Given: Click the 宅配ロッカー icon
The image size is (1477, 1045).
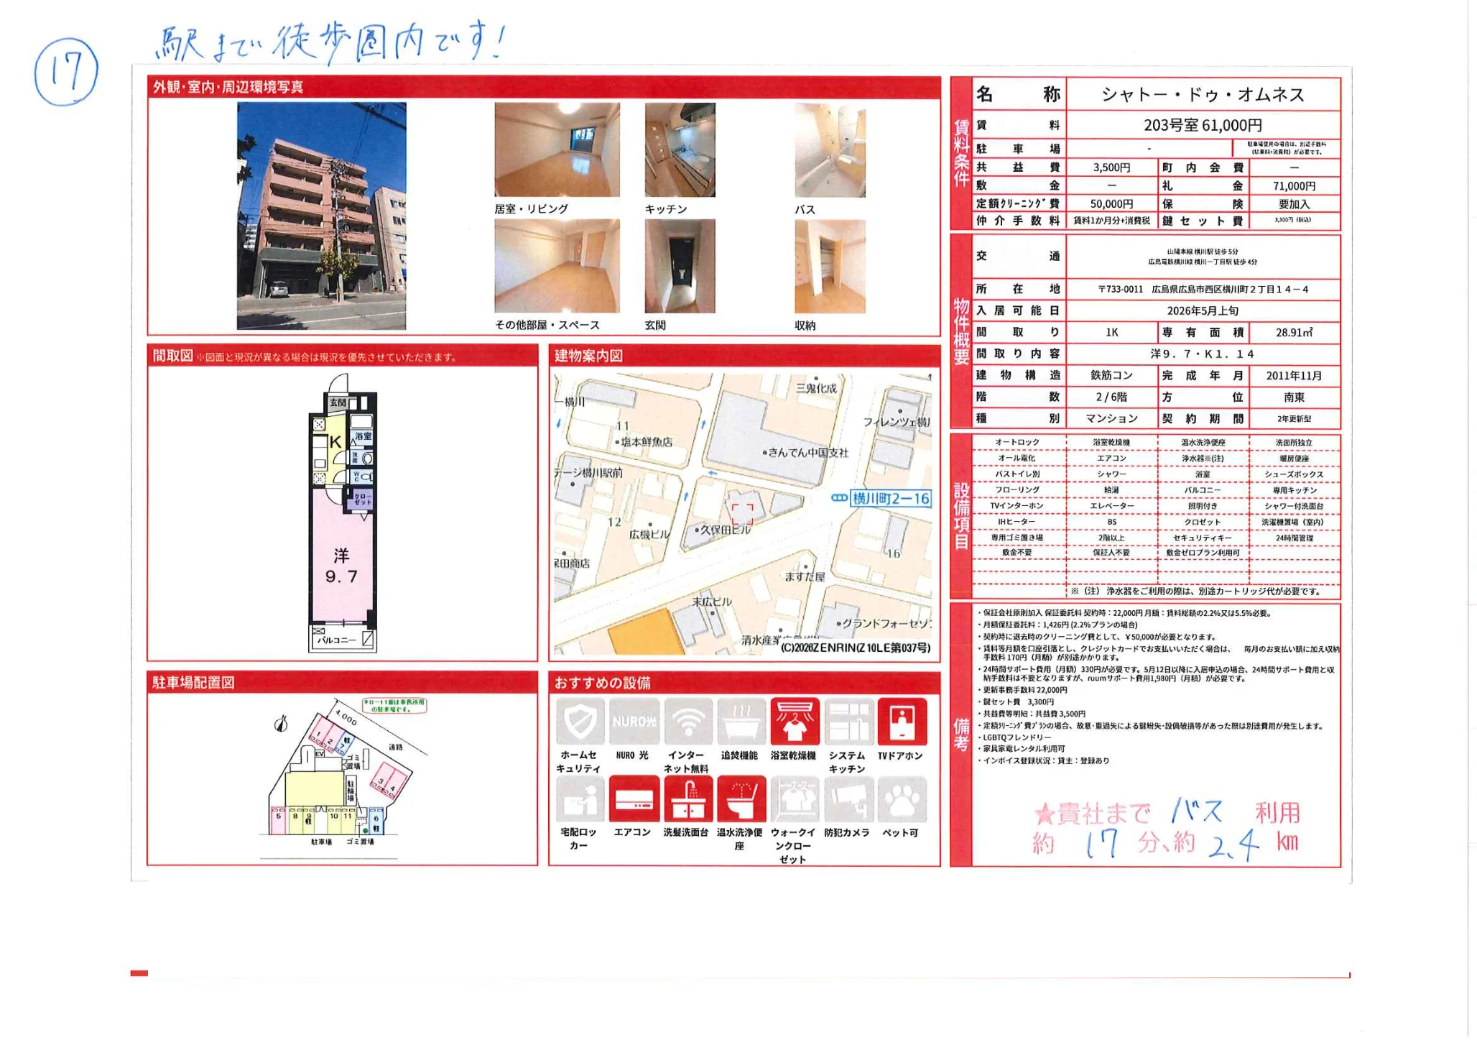Looking at the screenshot, I should click(x=580, y=798).
